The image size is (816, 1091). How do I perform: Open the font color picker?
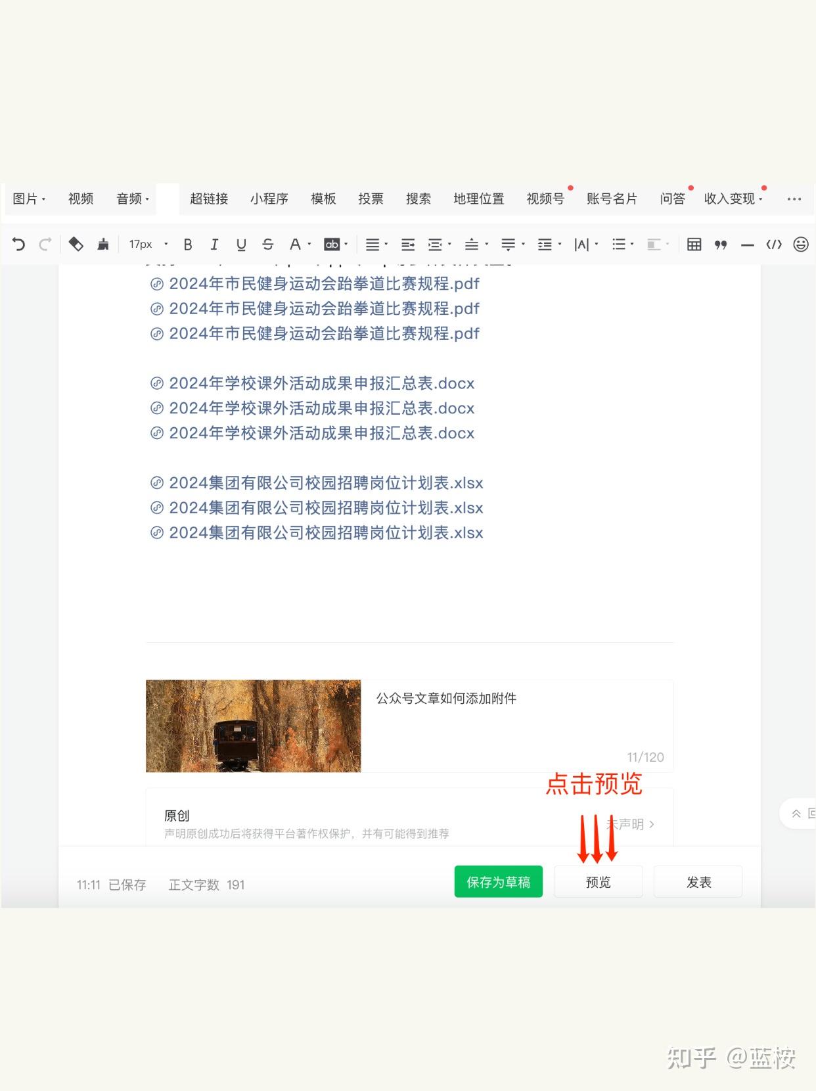coord(297,244)
